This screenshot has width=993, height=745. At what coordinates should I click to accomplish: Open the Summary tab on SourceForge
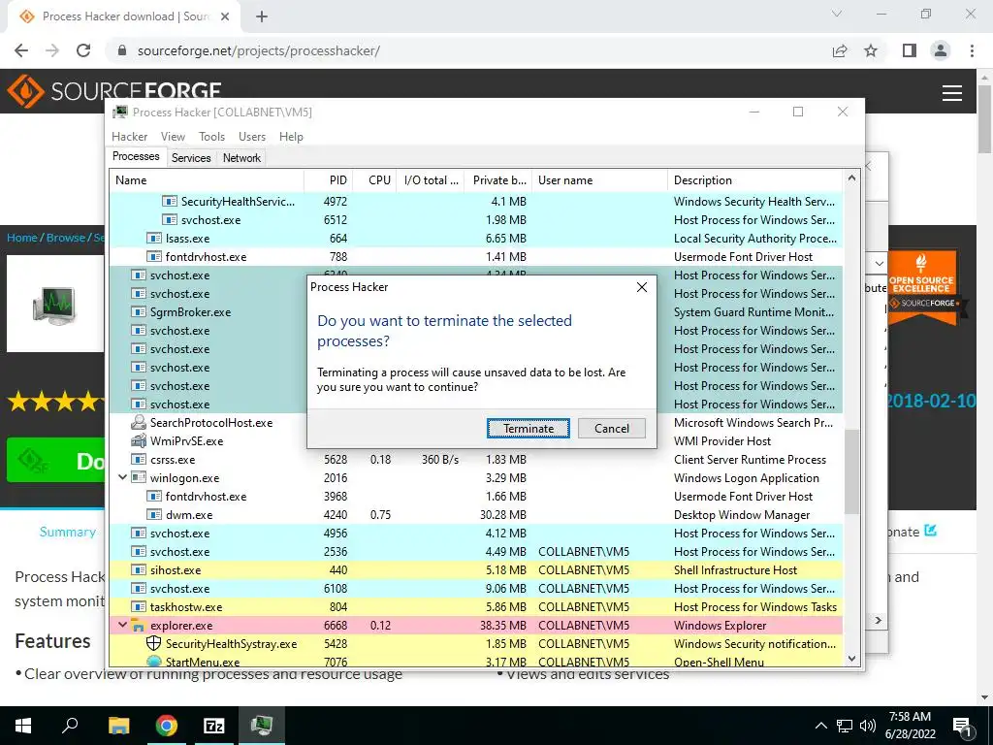click(x=67, y=532)
